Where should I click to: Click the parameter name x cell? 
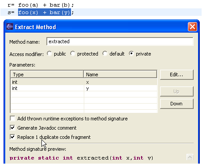[120, 82]
